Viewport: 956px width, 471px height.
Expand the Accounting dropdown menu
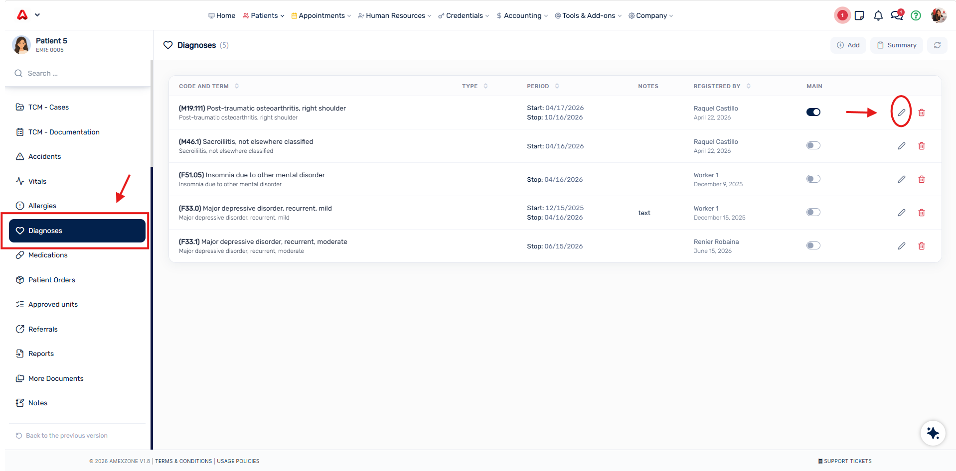(x=522, y=15)
